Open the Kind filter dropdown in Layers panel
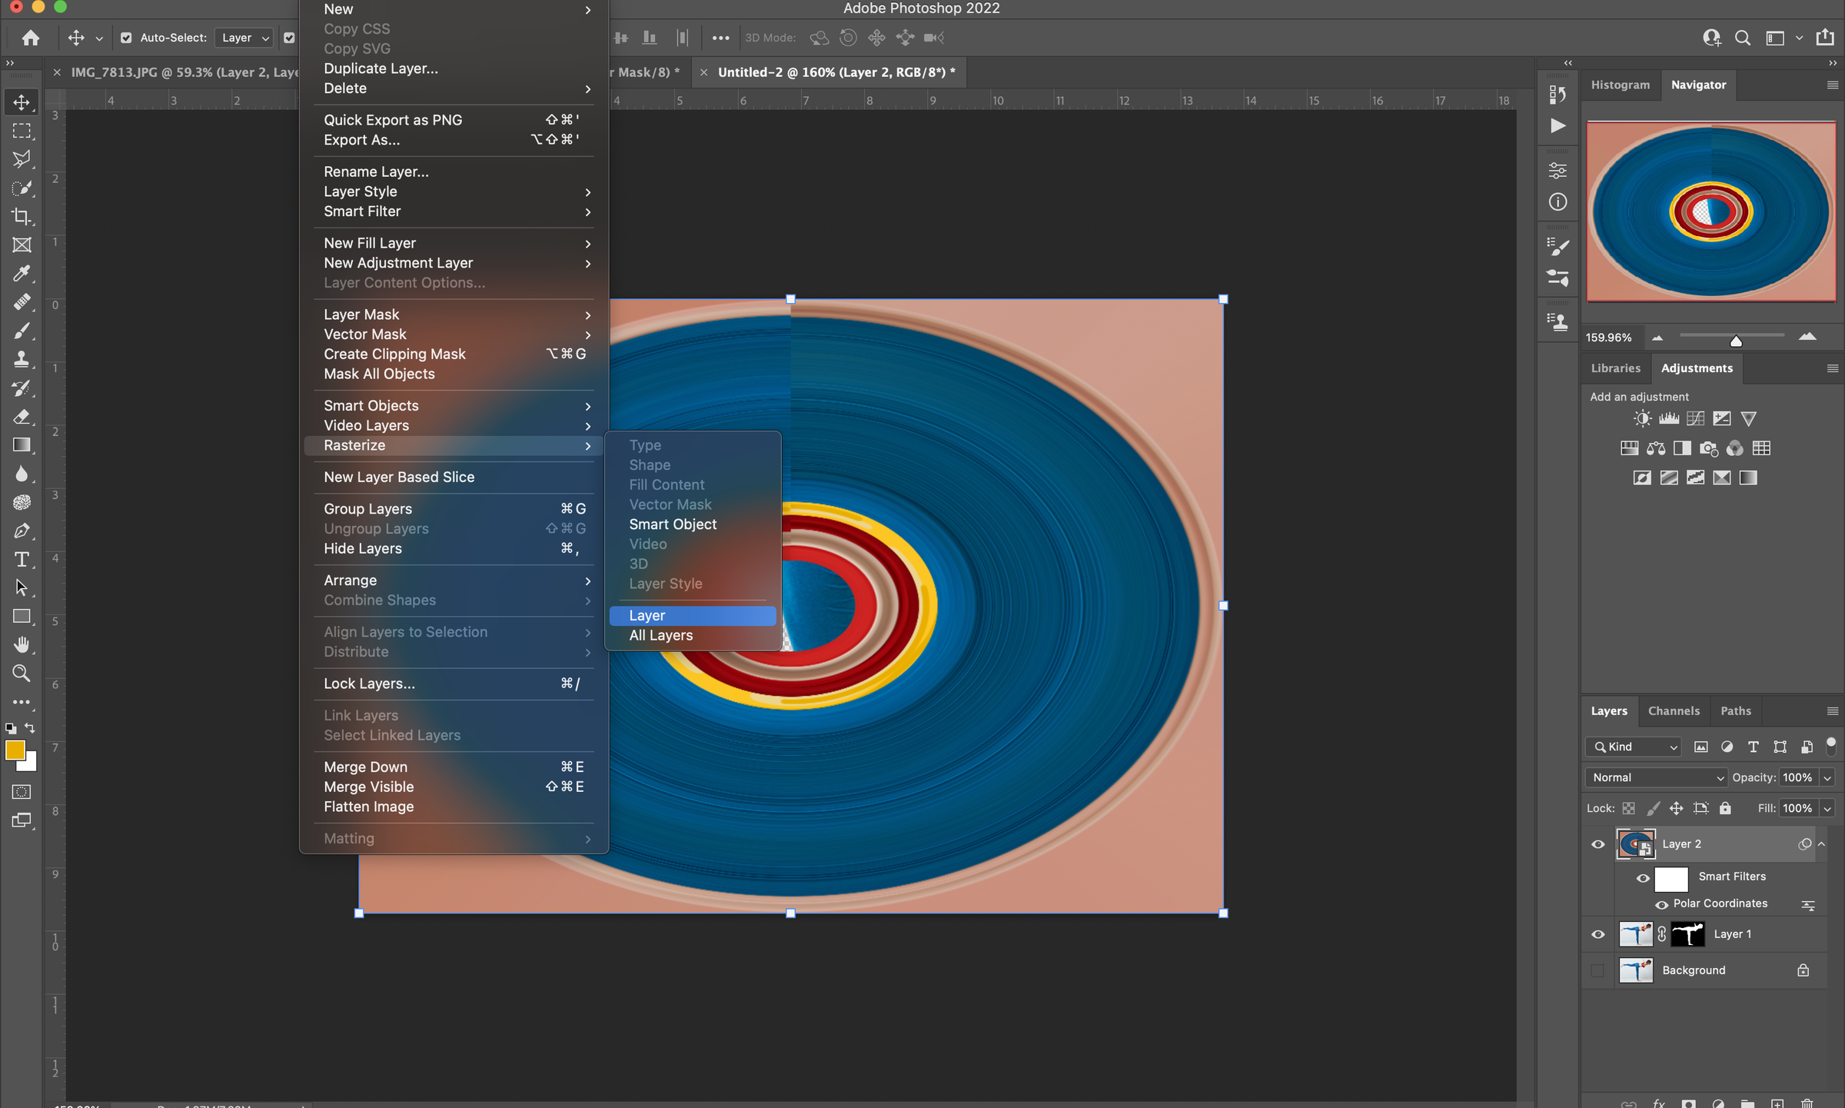The width and height of the screenshot is (1845, 1108). pyautogui.click(x=1633, y=746)
